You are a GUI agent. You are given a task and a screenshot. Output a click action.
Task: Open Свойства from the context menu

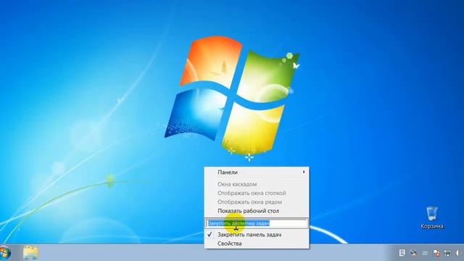257,244
